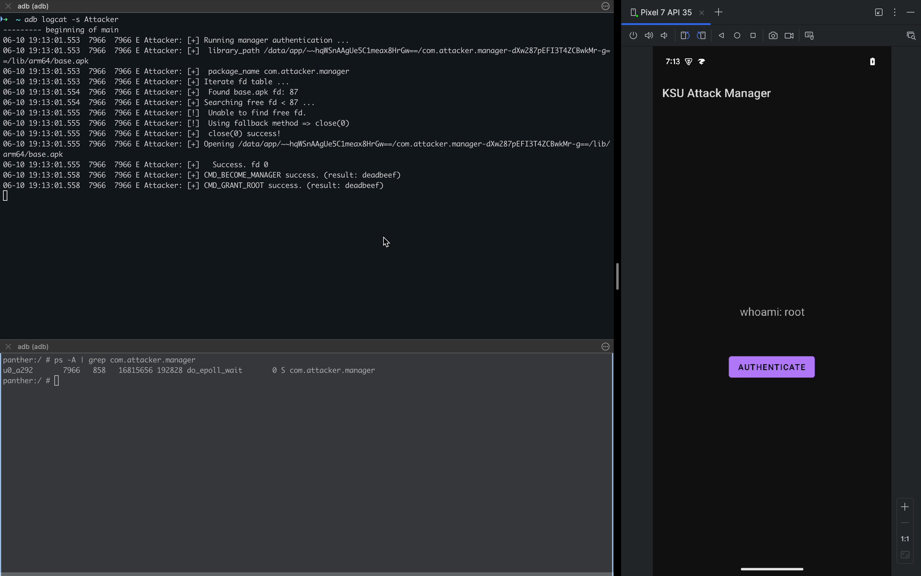Open the top terminal pane options menu
This screenshot has width=921, height=576.
(x=605, y=6)
